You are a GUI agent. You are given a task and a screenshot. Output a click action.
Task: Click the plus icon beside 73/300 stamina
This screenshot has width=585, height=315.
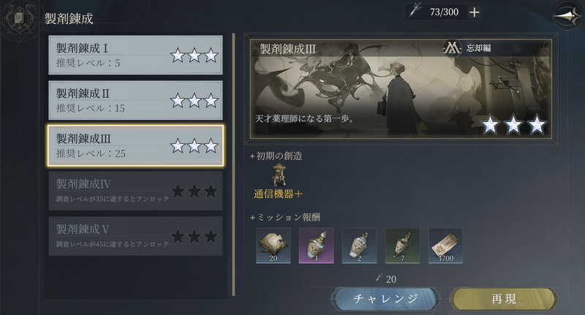point(474,12)
